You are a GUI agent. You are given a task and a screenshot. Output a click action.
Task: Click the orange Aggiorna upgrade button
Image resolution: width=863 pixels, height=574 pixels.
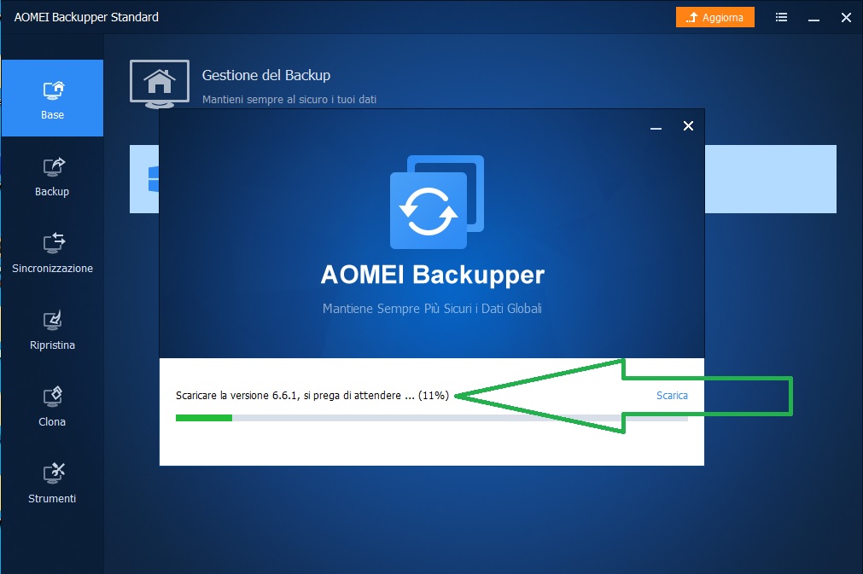pos(715,18)
